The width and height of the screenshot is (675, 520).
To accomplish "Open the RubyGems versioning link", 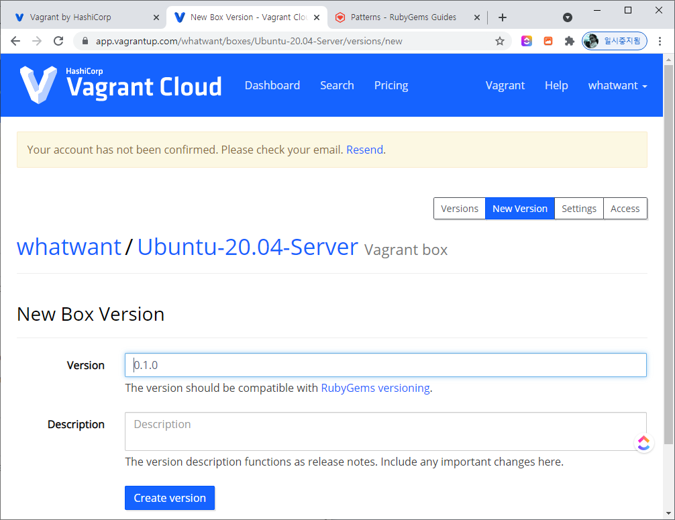I will pyautogui.click(x=375, y=388).
